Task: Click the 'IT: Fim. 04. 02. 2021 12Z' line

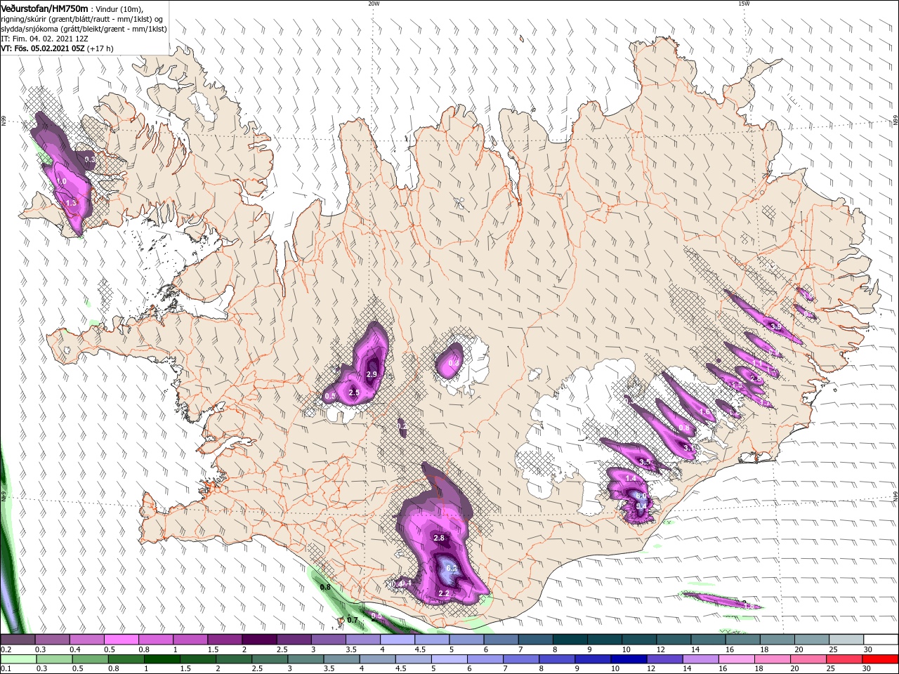Action: 44,39
